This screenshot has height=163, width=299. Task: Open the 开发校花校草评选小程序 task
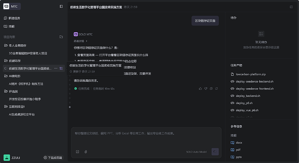point(25,99)
